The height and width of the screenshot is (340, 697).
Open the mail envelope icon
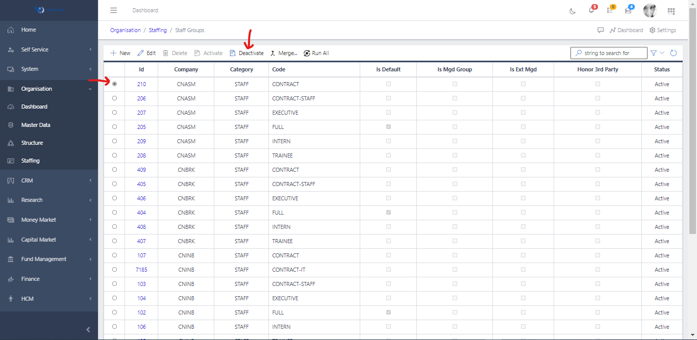628,10
